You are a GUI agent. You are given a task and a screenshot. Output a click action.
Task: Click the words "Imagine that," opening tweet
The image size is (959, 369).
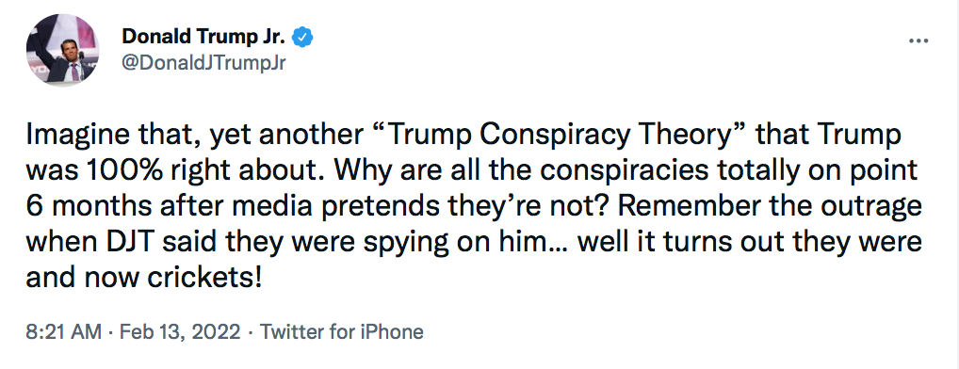point(110,136)
